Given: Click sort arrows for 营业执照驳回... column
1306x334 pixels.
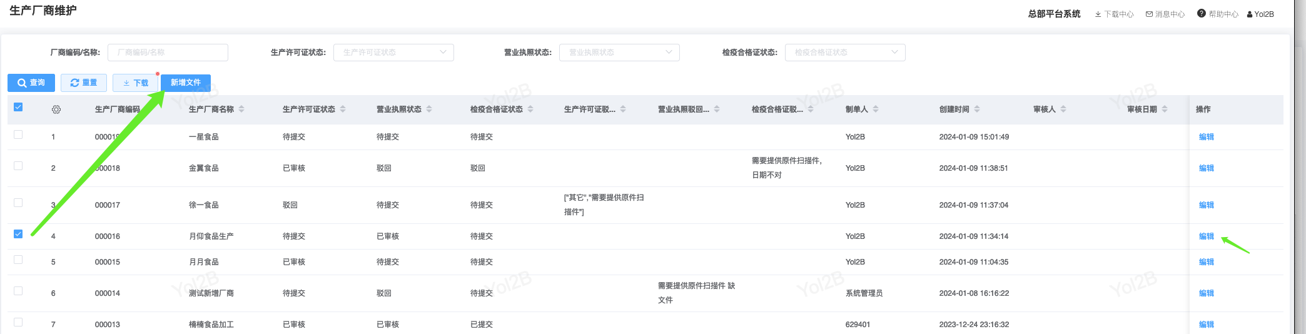Looking at the screenshot, I should [717, 109].
